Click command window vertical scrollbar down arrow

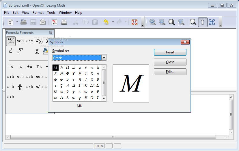pos(231,132)
